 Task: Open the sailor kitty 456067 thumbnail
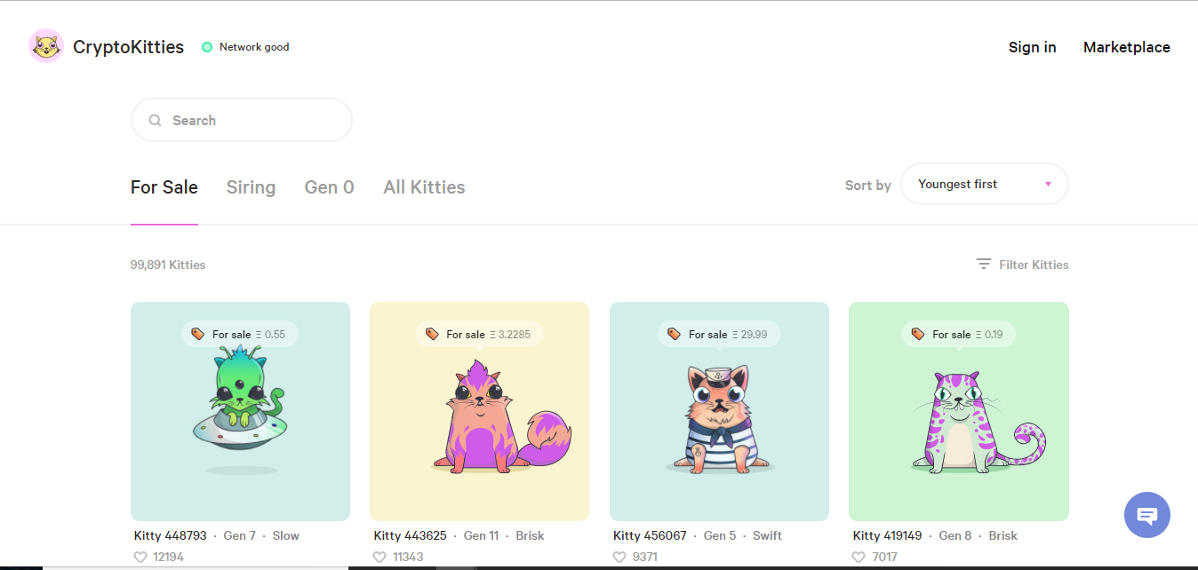(x=719, y=411)
